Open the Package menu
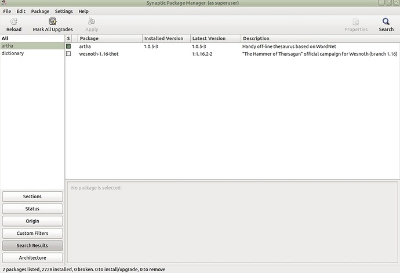The width and height of the screenshot is (400, 273). click(40, 11)
